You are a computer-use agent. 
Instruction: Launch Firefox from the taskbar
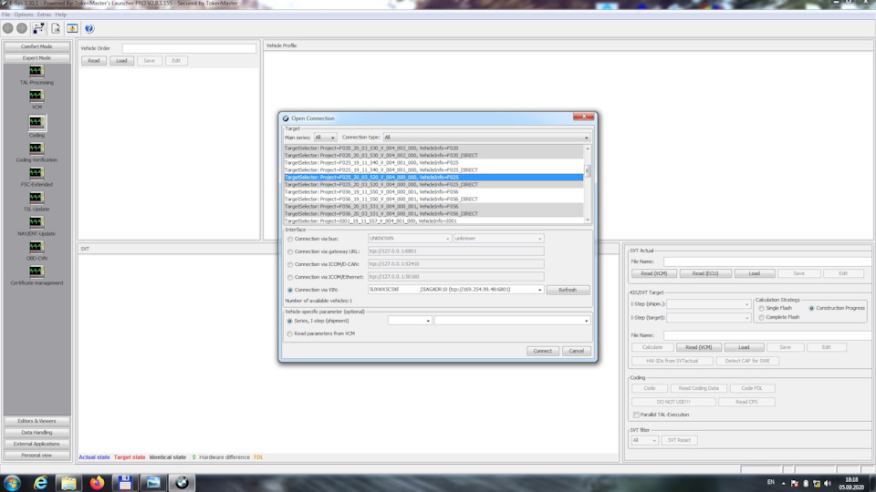tap(98, 483)
